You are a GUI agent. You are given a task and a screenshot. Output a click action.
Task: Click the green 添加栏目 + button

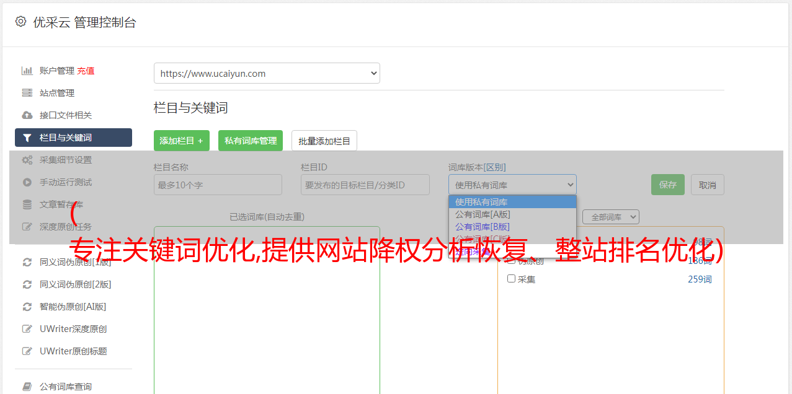tap(182, 141)
